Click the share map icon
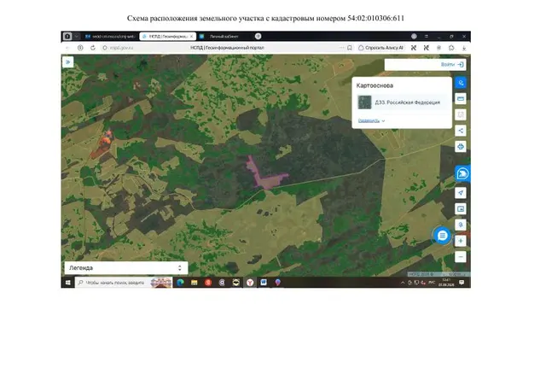The image size is (546, 386). (461, 131)
